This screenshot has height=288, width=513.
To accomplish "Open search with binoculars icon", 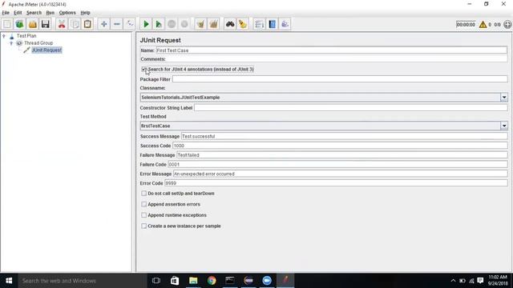I will 230,24.
